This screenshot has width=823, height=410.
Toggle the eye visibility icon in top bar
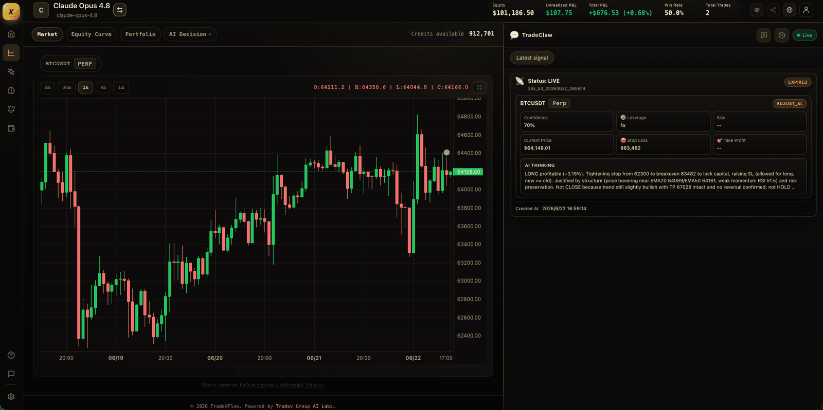pyautogui.click(x=757, y=10)
